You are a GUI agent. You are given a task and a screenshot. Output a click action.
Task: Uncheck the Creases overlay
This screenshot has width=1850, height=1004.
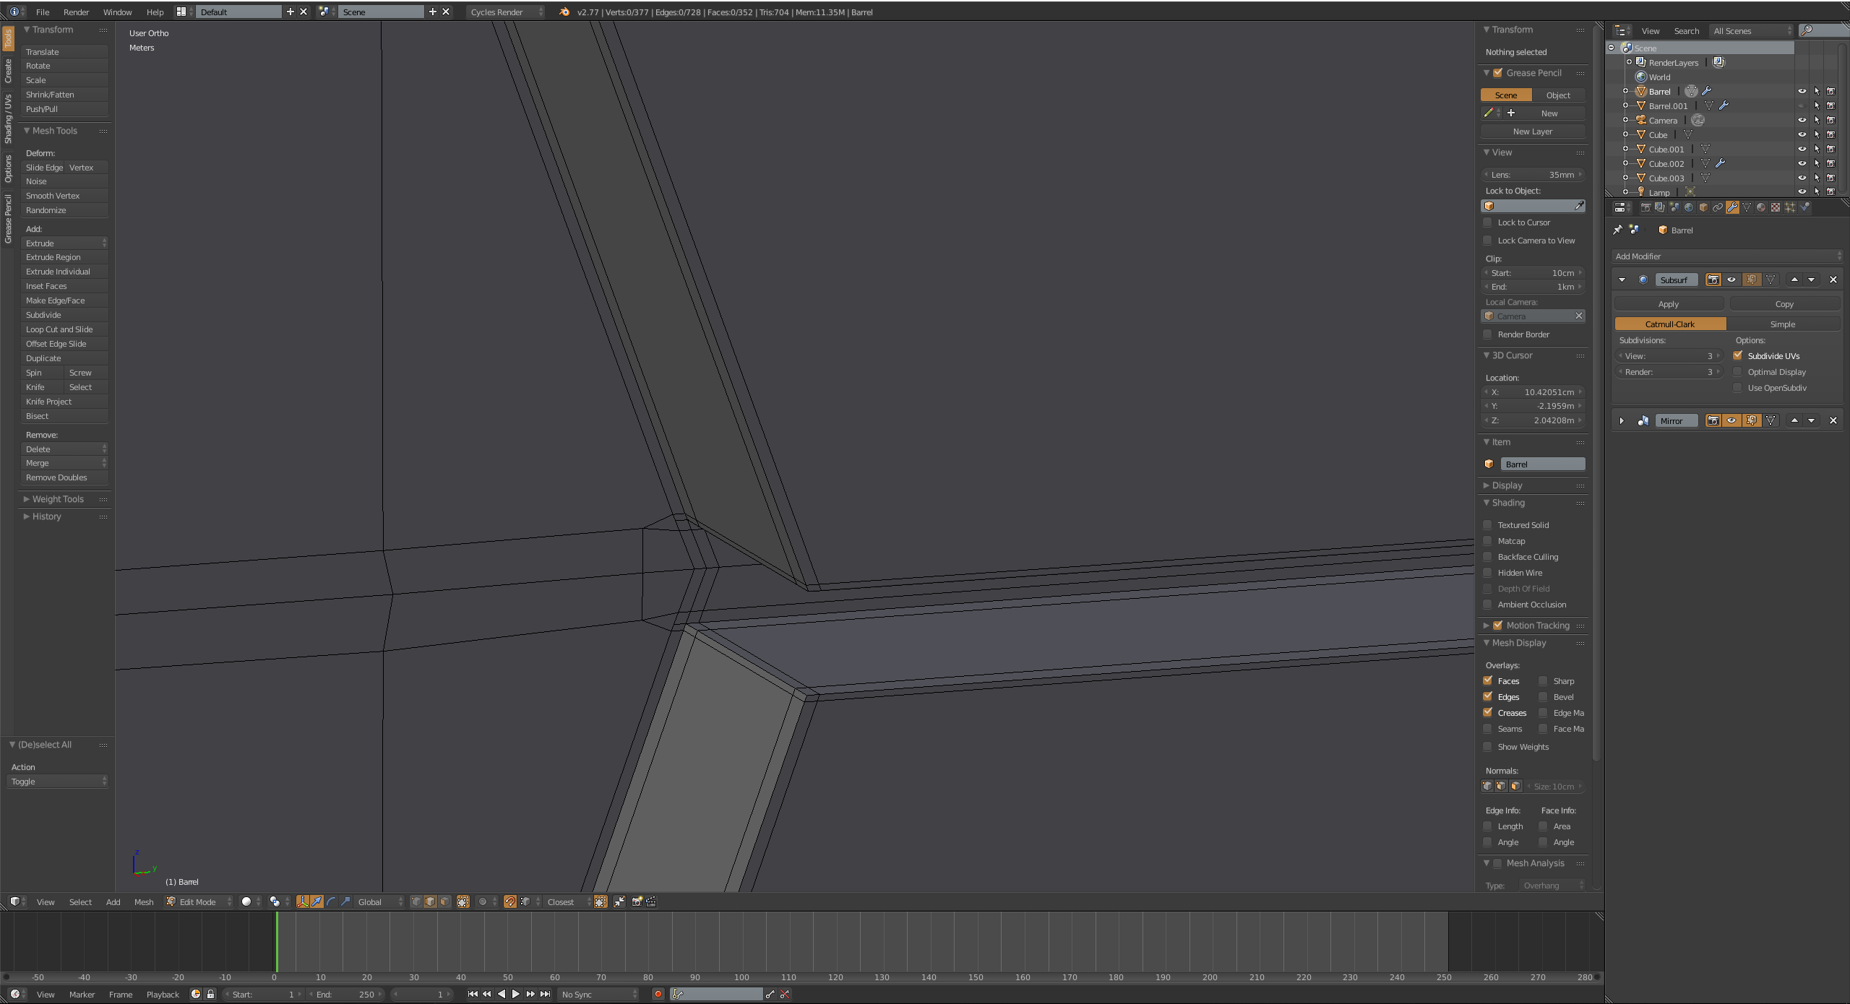pyautogui.click(x=1487, y=713)
